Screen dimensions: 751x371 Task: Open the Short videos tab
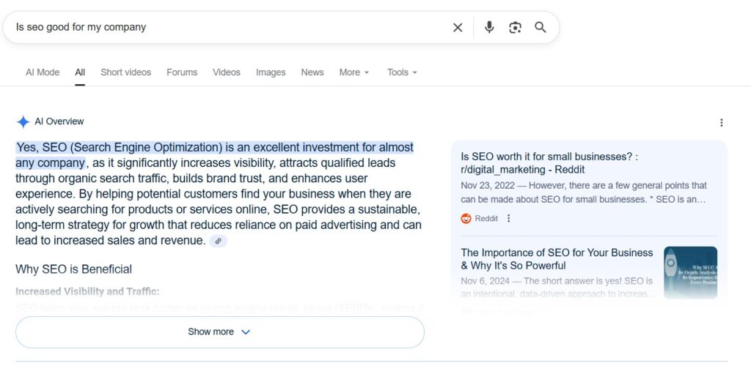click(125, 72)
